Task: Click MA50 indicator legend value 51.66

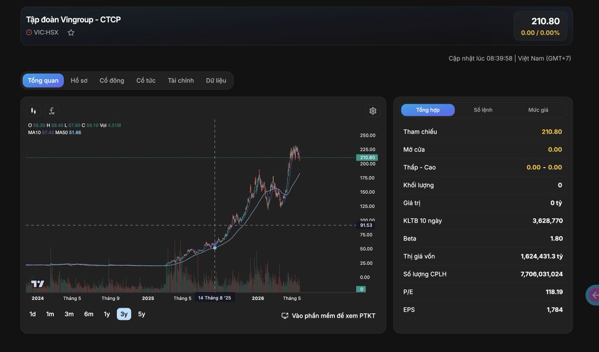Action: point(75,132)
